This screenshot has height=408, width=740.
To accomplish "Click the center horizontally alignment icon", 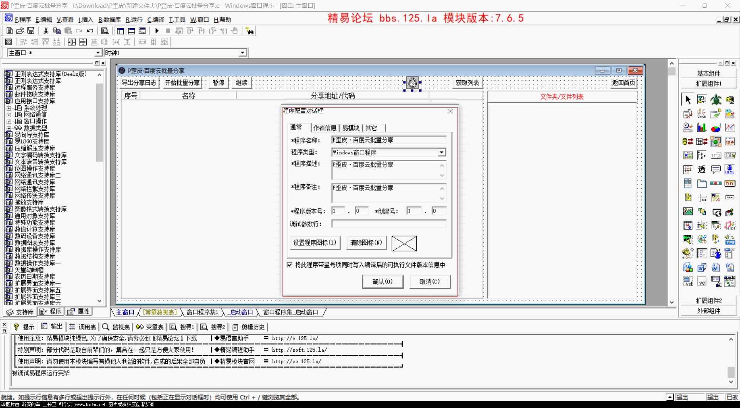I will point(72,42).
